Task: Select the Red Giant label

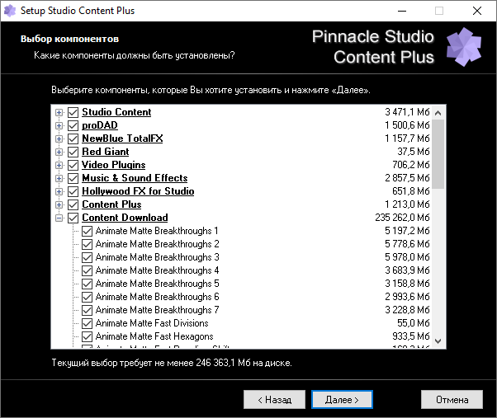Action: tap(106, 152)
